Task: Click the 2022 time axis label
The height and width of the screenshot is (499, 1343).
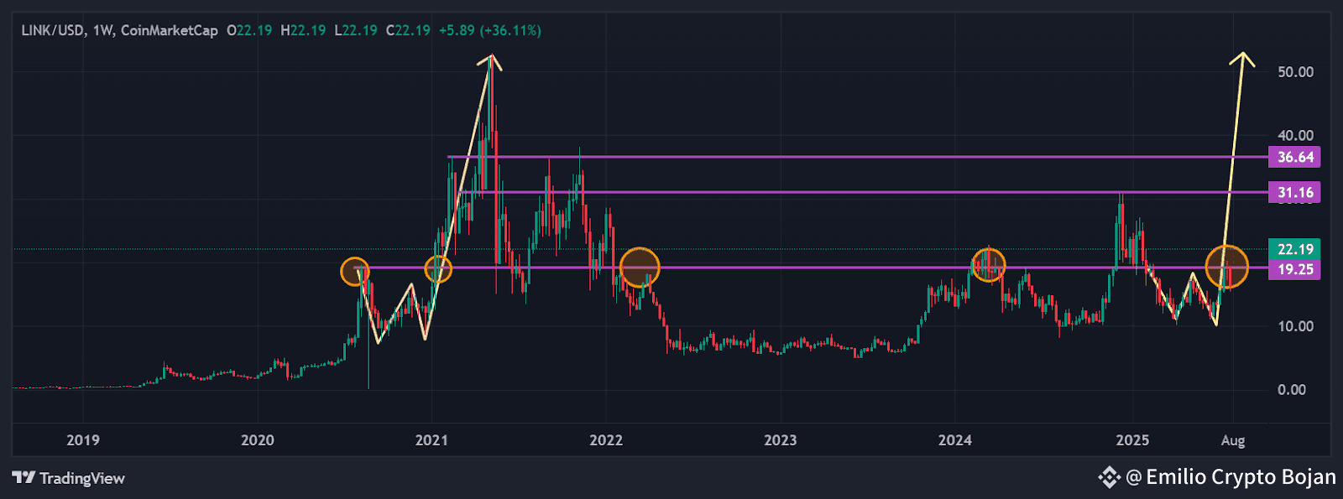Action: tap(606, 440)
